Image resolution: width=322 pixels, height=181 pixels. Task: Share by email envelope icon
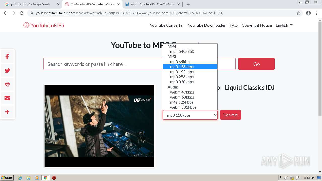click(7, 98)
